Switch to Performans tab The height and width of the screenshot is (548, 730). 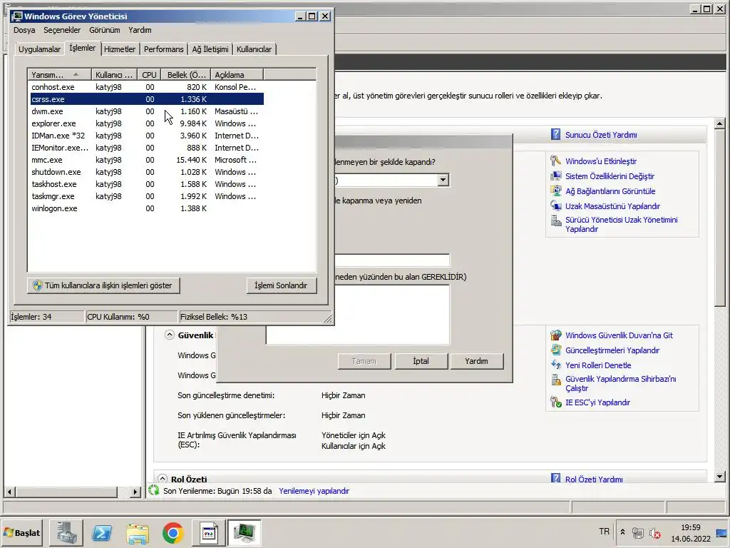tap(163, 49)
